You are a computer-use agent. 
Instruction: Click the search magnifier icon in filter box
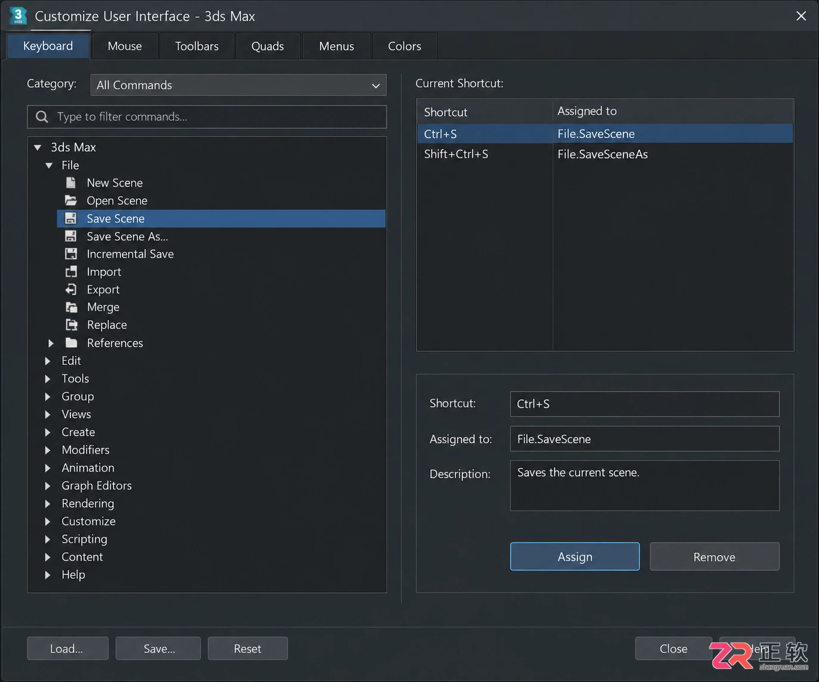pyautogui.click(x=42, y=117)
